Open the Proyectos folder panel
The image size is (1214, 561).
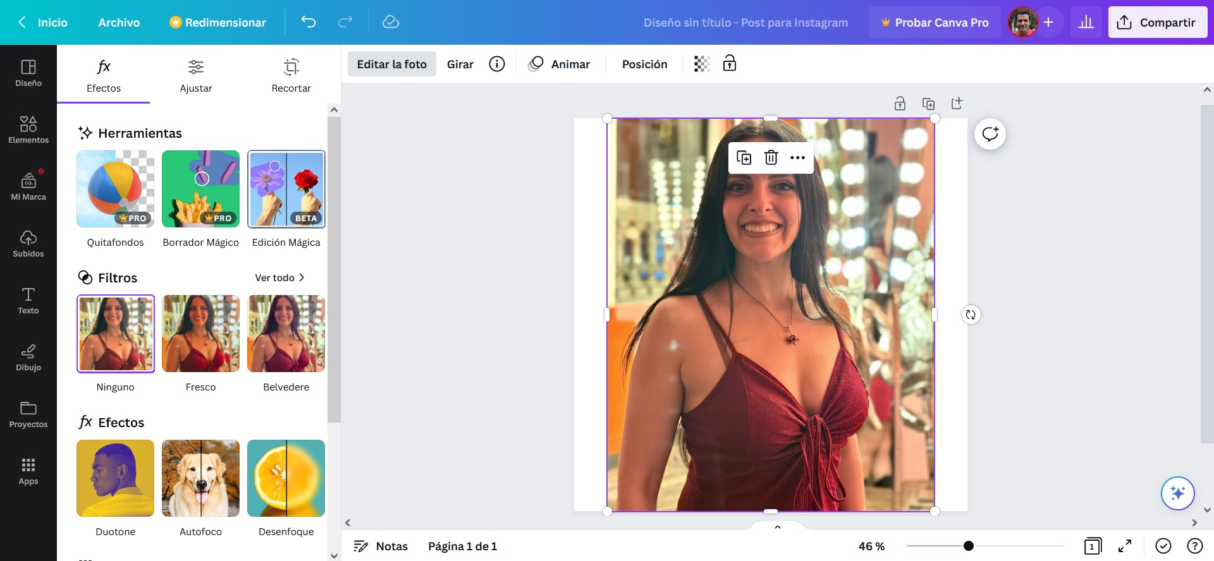(28, 414)
